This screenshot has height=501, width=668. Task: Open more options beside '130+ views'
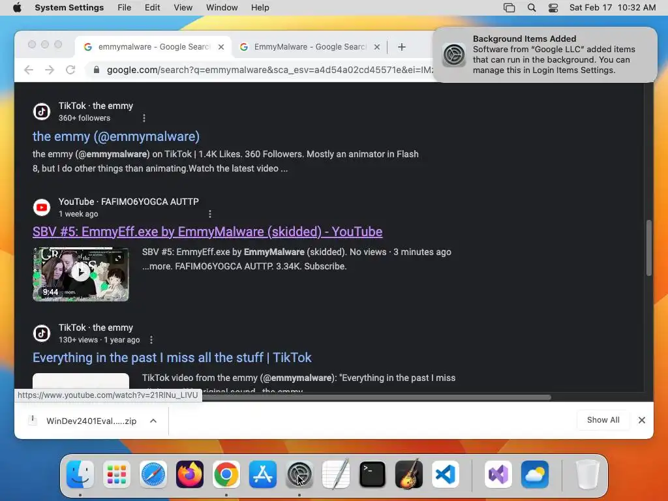click(x=151, y=340)
